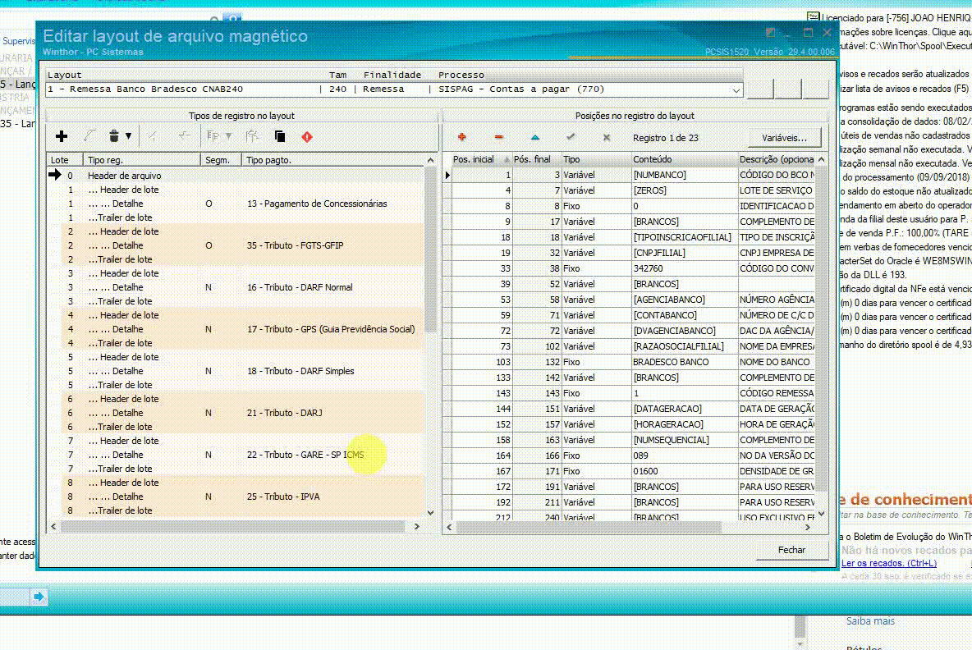Click Saiba mais link in background window

(870, 621)
